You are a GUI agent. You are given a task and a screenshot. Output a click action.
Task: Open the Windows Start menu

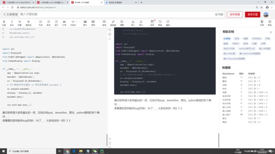(3, 151)
